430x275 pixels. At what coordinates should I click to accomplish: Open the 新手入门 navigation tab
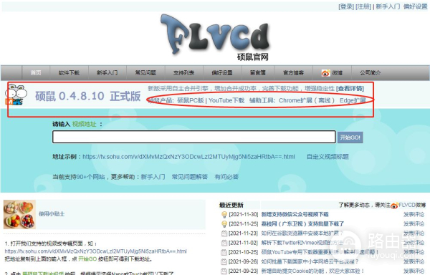(x=107, y=73)
